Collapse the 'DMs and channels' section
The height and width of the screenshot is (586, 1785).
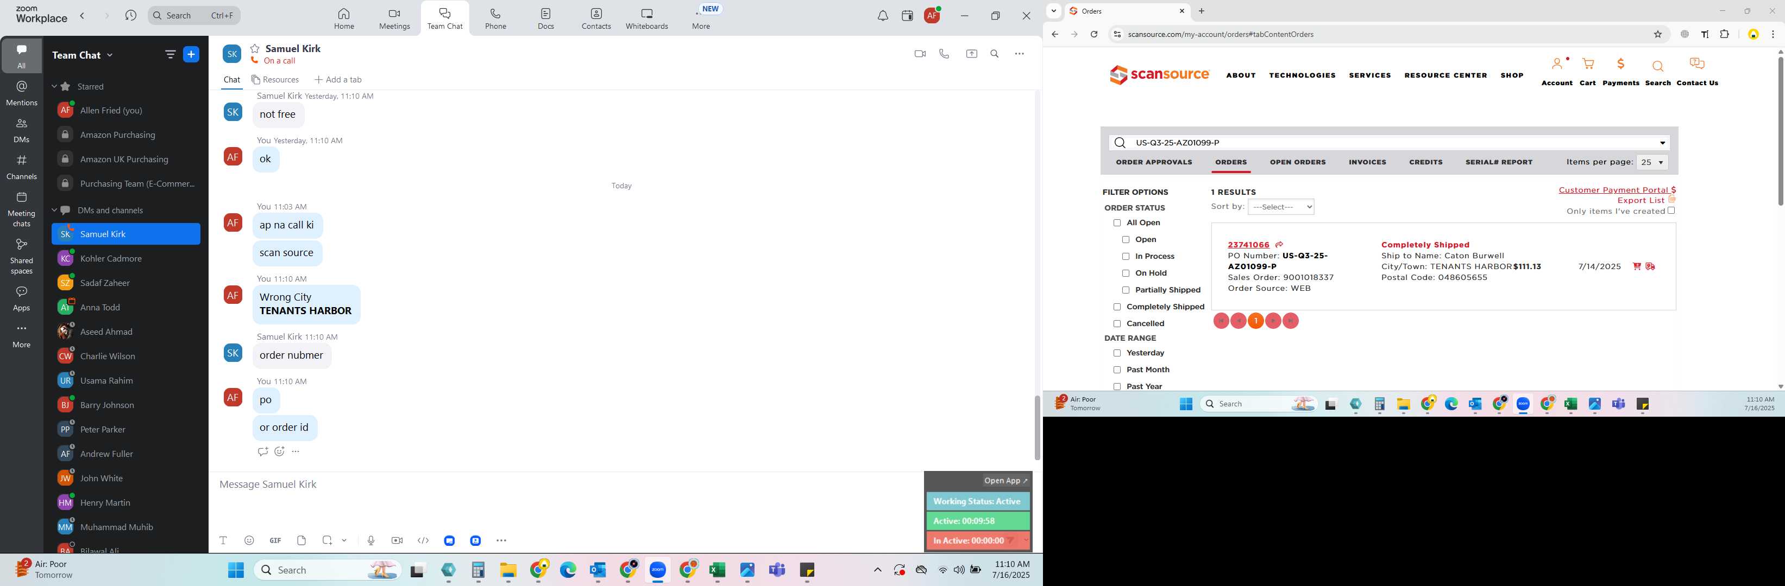click(54, 211)
